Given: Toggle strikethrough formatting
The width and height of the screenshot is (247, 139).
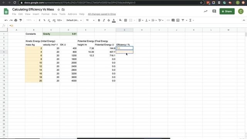Looking at the screenshot, I should tap(109, 20).
